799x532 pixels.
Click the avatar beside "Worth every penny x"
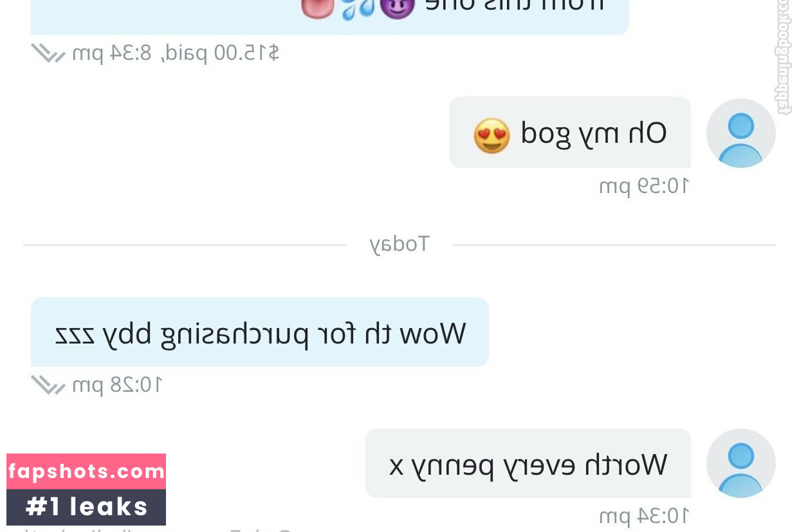[x=740, y=463]
